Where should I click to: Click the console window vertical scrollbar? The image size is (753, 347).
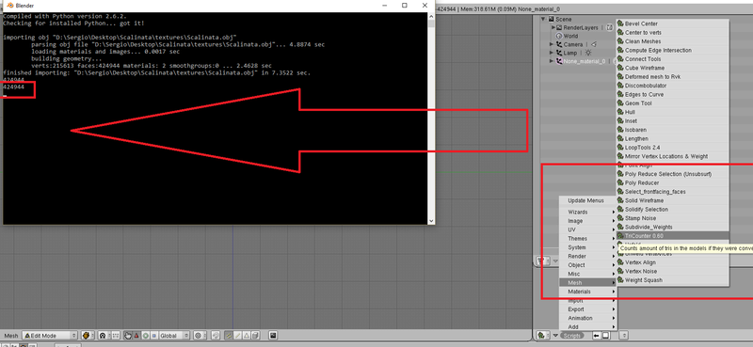tap(431, 118)
